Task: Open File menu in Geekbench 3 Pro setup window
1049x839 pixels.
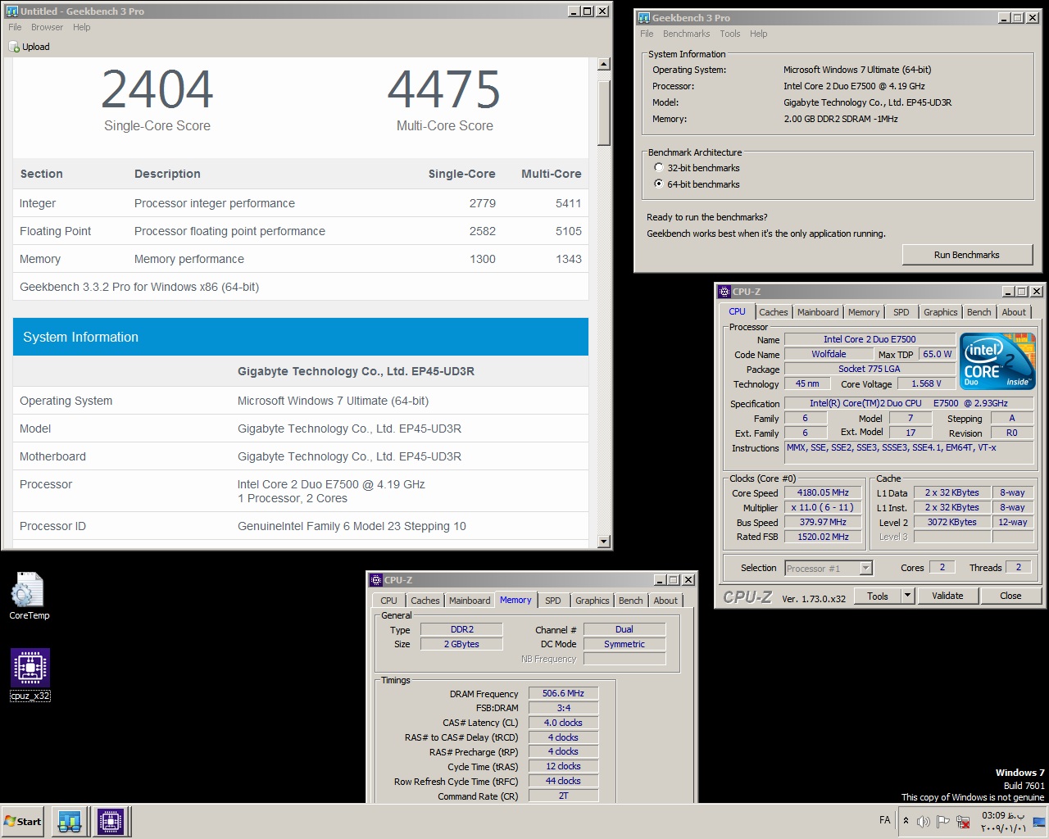Action: pyautogui.click(x=647, y=34)
